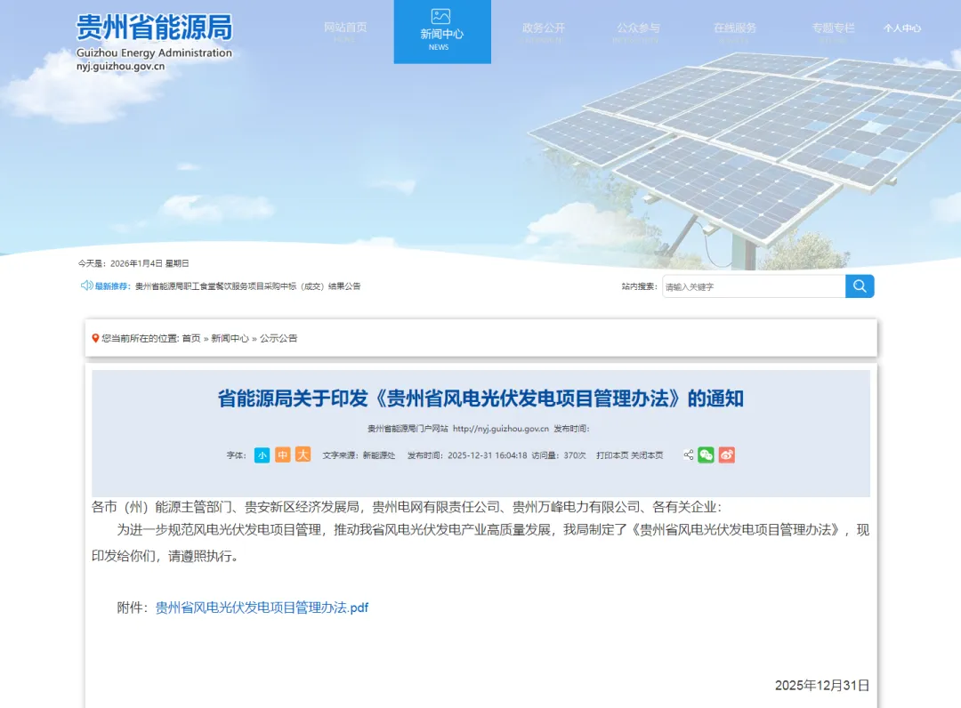Click the 新闻中心 picture icon in navigation
961x708 pixels.
[x=441, y=17]
